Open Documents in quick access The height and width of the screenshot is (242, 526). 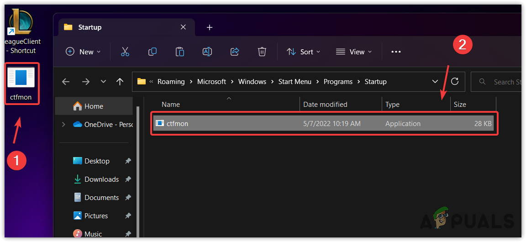[x=96, y=197]
